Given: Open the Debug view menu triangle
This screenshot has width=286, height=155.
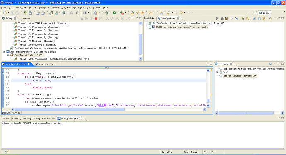Looking at the screenshot, I should pyautogui.click(x=132, y=18).
